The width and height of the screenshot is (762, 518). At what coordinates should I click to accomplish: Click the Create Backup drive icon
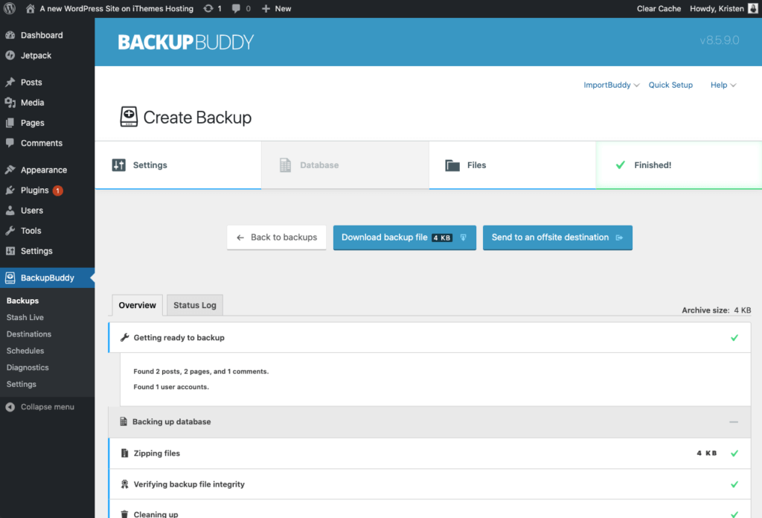pos(129,117)
